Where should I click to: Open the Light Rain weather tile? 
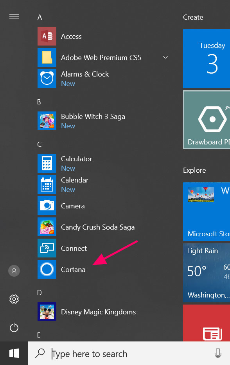pos(207,273)
